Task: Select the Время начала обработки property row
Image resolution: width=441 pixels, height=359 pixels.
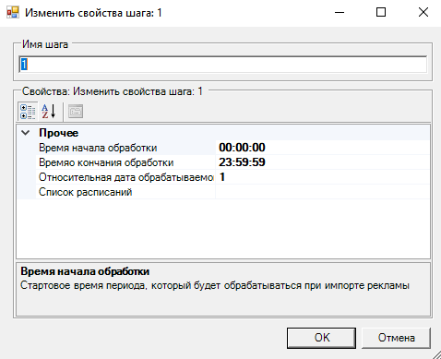Action: click(223, 148)
